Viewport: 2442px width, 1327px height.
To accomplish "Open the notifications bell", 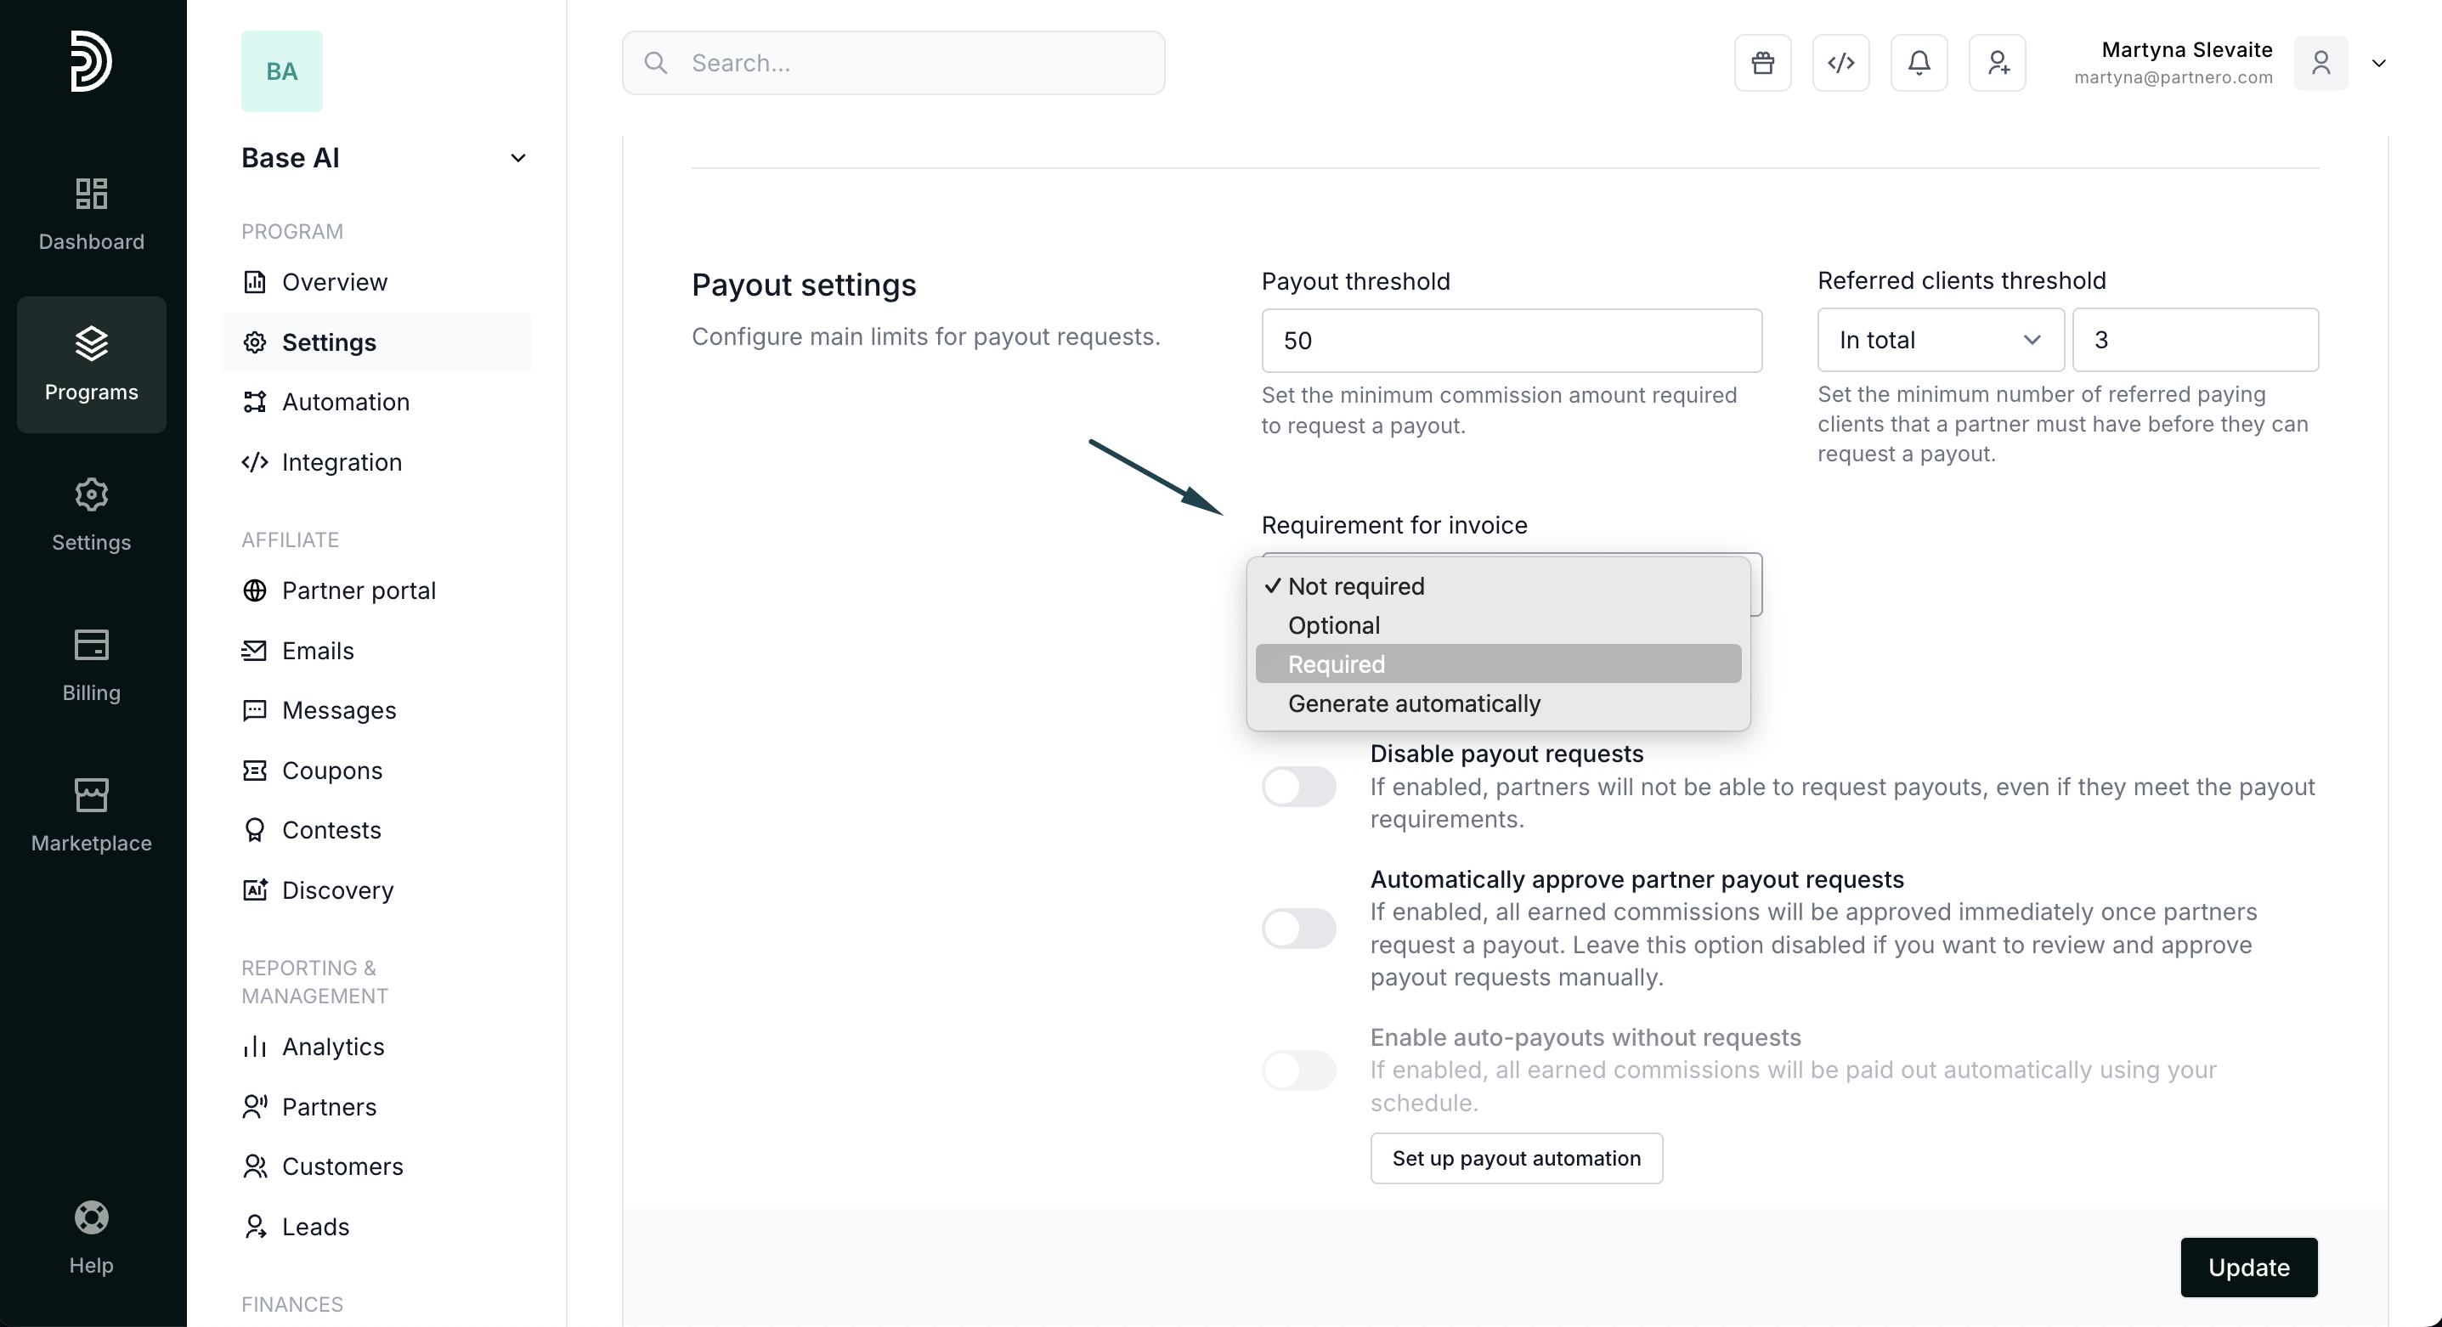I will (x=1919, y=63).
